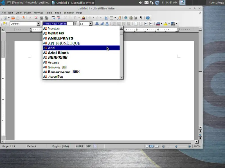Screen dimensions: 225x168
Task: Choose Angostura Black font entry
Action: [81, 33]
